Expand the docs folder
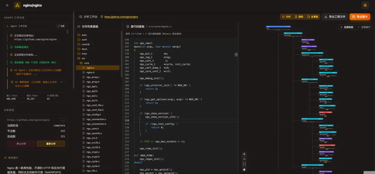 [98, 49]
